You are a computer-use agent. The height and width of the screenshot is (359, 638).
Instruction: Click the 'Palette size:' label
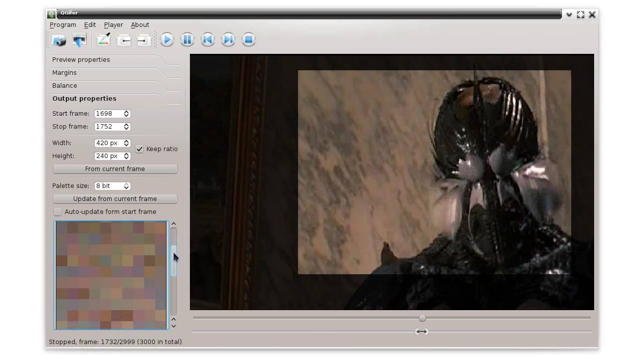click(x=71, y=186)
